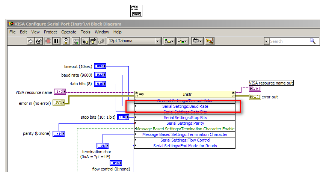
Task: Click the parity enum terminal
Action: pos(58,134)
